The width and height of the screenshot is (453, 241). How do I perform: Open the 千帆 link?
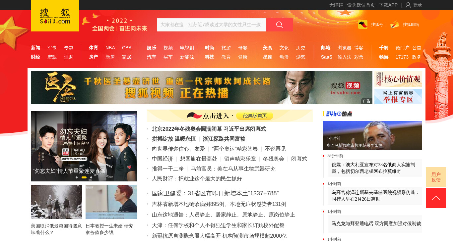pos(384,48)
